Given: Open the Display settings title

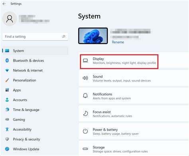Looking at the screenshot, I should tap(98, 59).
